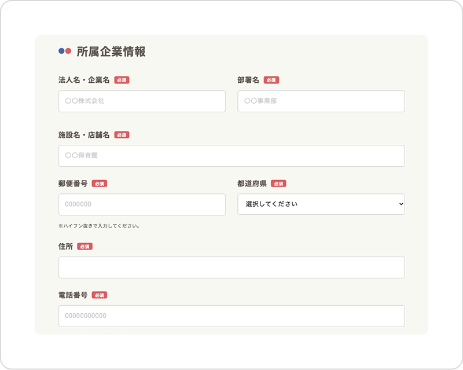Click the 法人名・企業名 input field
Image resolution: width=463 pixels, height=370 pixels.
[142, 101]
